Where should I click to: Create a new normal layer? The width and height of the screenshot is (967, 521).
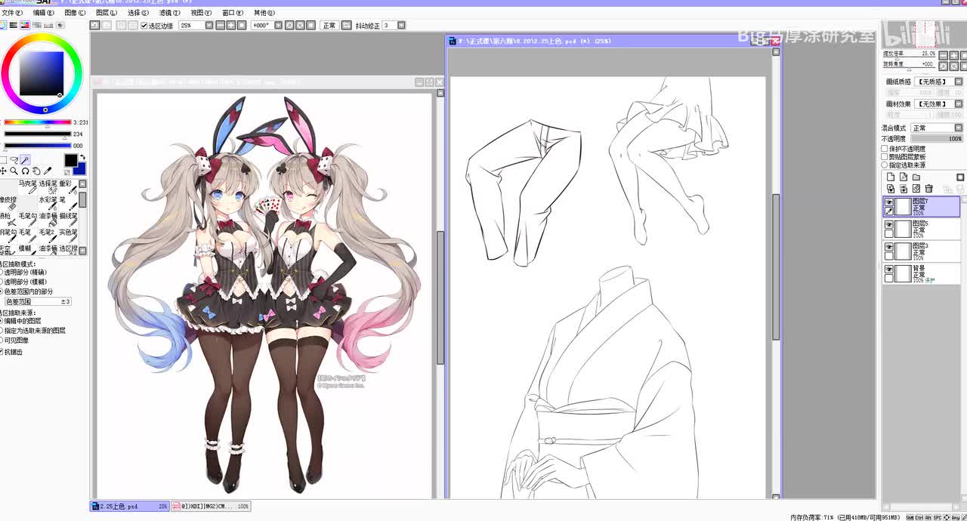891,177
